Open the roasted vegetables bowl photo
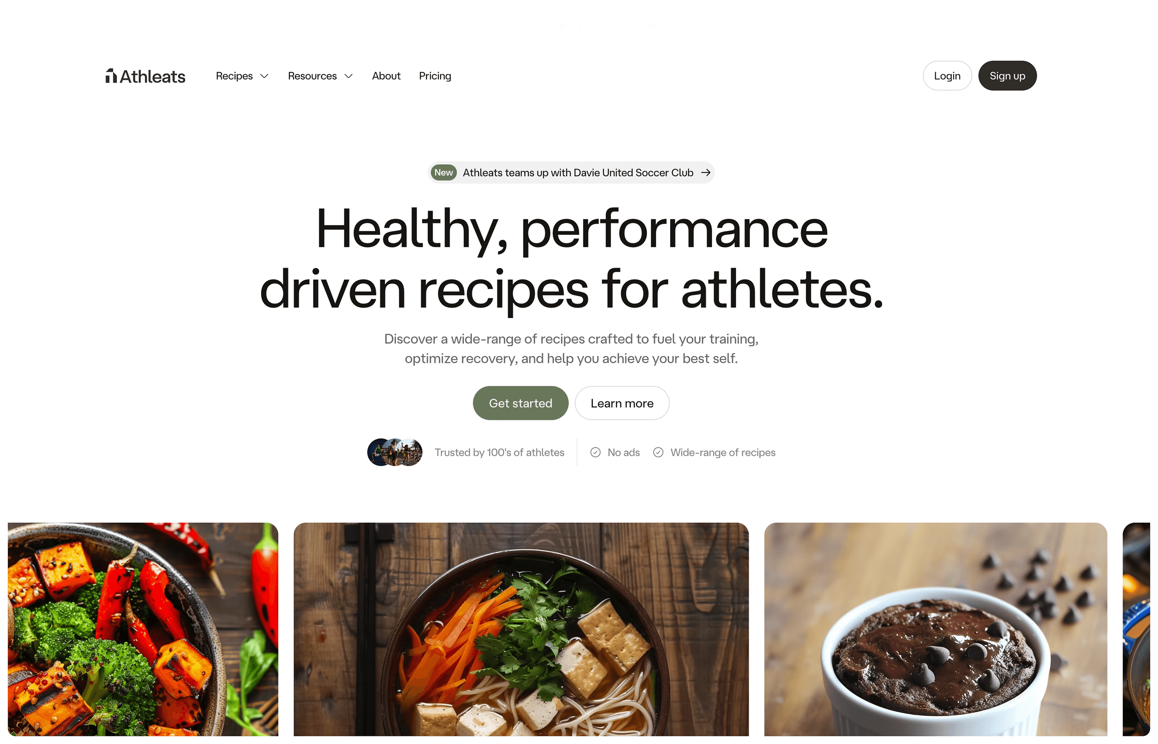Screen dimensions: 1158x744 point(143,629)
